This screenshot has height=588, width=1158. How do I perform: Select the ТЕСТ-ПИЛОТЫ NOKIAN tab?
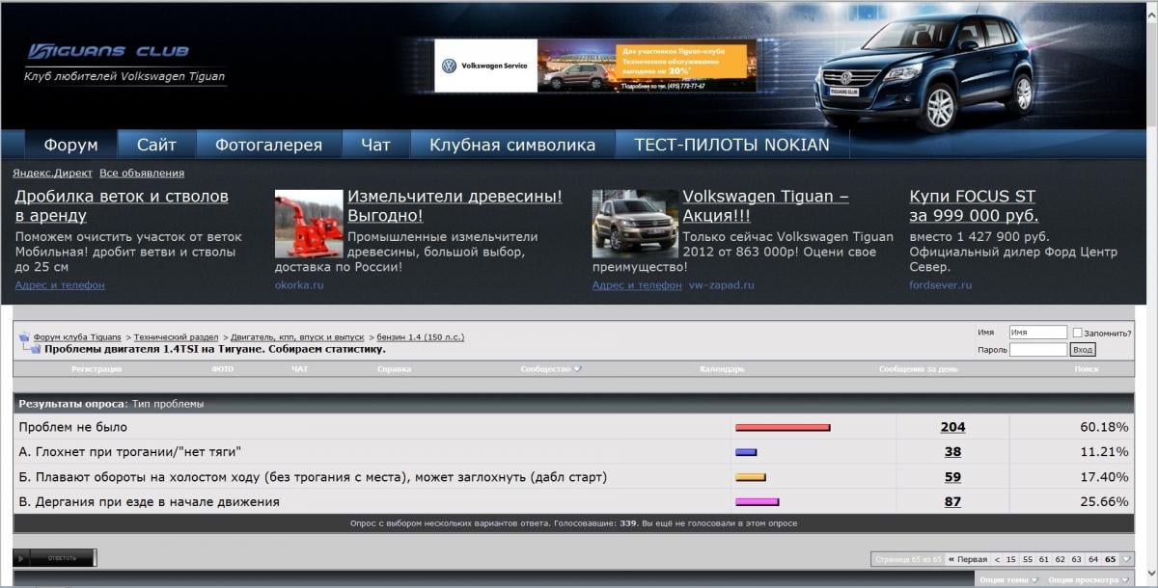coord(731,145)
